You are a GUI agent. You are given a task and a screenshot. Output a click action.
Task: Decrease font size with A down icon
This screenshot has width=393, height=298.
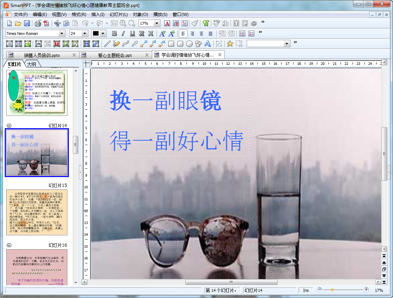172,34
